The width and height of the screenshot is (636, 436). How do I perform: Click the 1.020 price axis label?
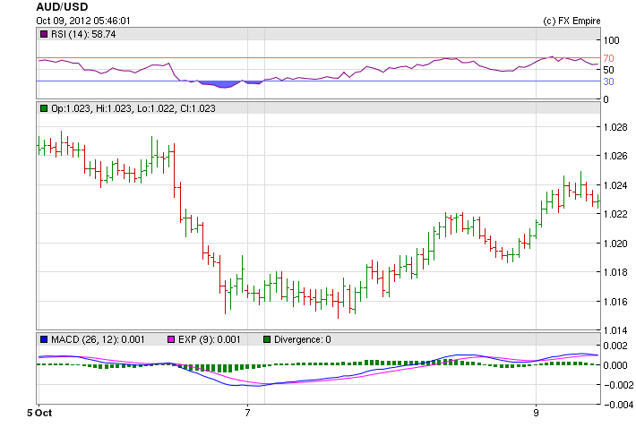coord(615,244)
